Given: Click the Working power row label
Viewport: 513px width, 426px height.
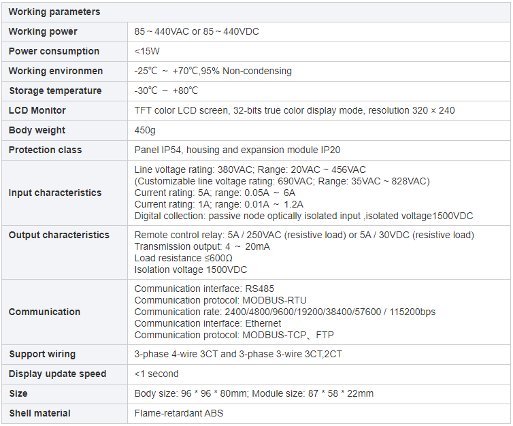Looking at the screenshot, I should click(43, 31).
